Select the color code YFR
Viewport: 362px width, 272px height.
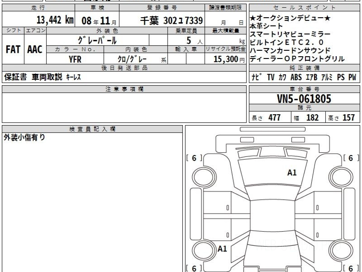(x=75, y=59)
